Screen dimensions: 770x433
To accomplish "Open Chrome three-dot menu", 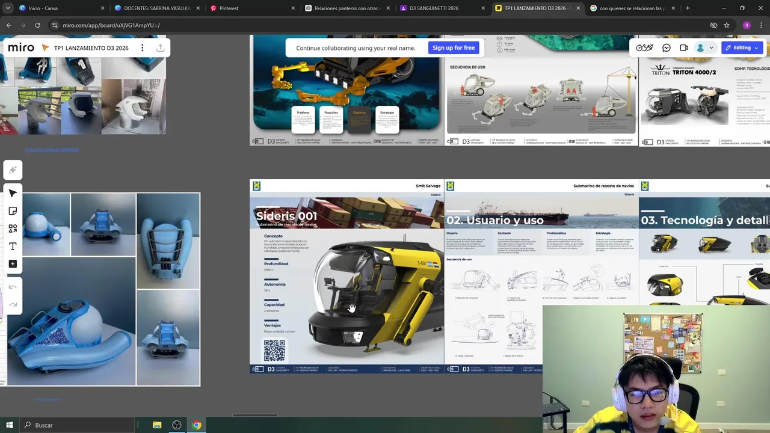I will tap(761, 25).
